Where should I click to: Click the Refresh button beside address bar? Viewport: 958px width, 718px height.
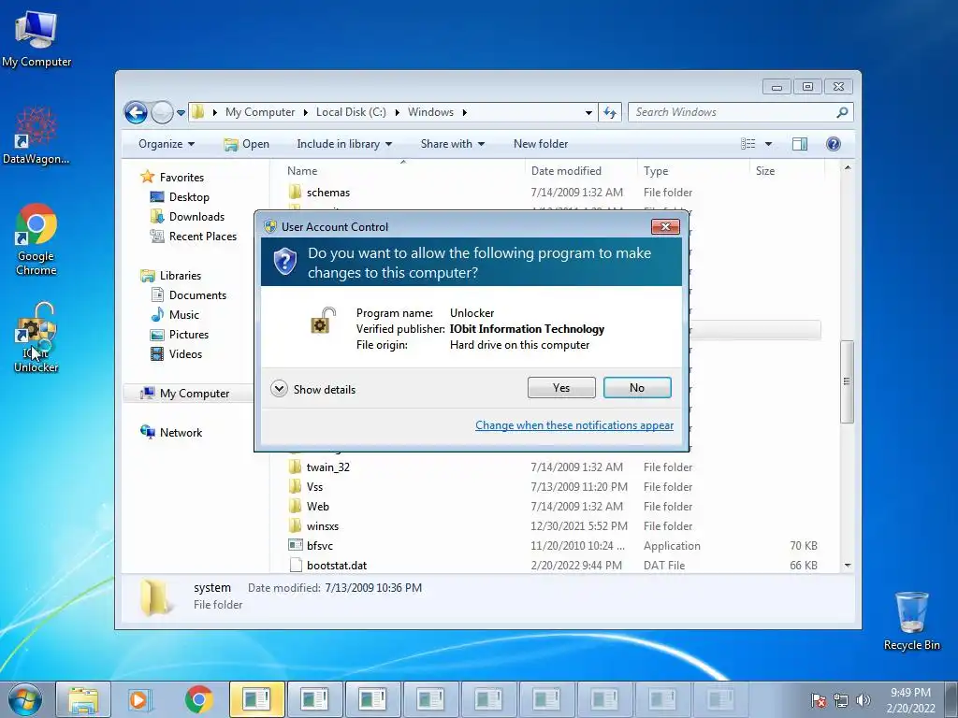point(610,112)
